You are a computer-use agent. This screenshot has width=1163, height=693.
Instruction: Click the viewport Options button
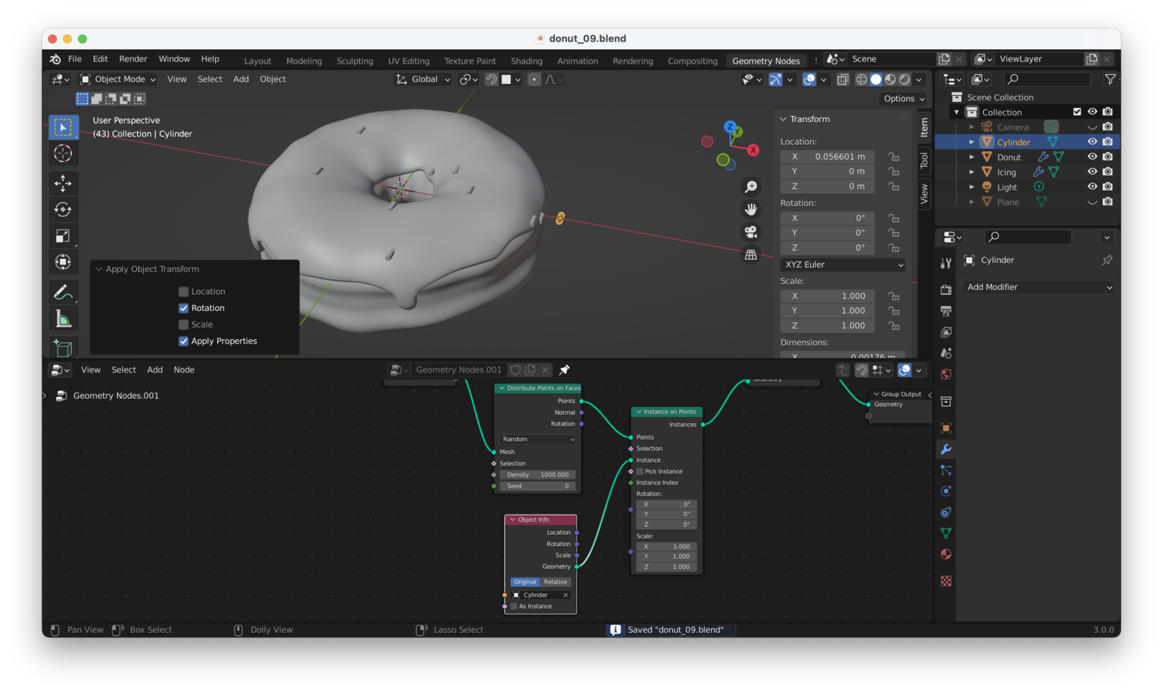coord(904,99)
